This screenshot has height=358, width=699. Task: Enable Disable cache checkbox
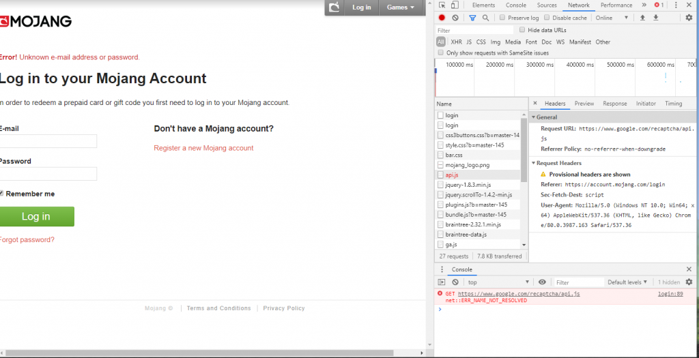click(x=547, y=18)
